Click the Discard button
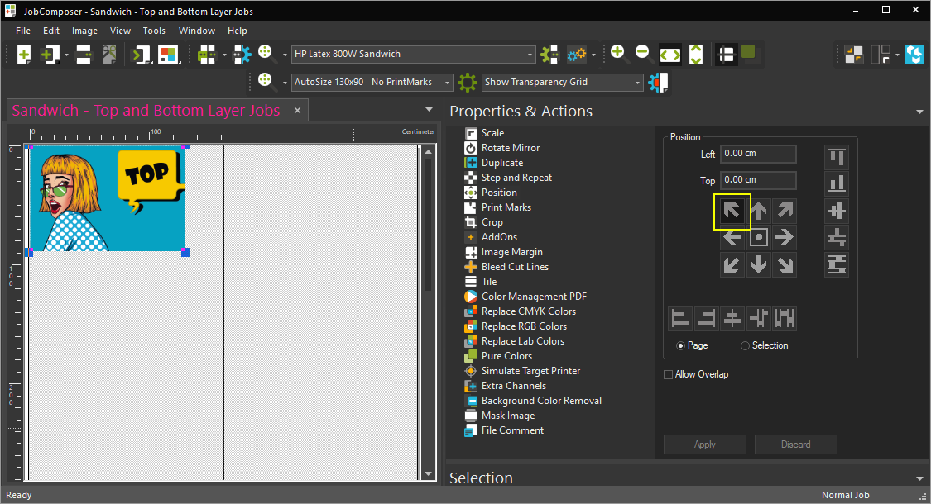 (x=795, y=445)
